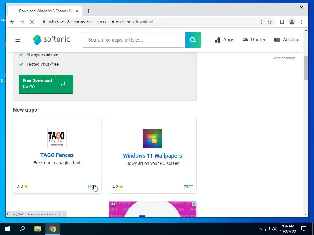Image resolution: width=314 pixels, height=235 pixels.
Task: Open network status tray icon
Action: (x=267, y=229)
